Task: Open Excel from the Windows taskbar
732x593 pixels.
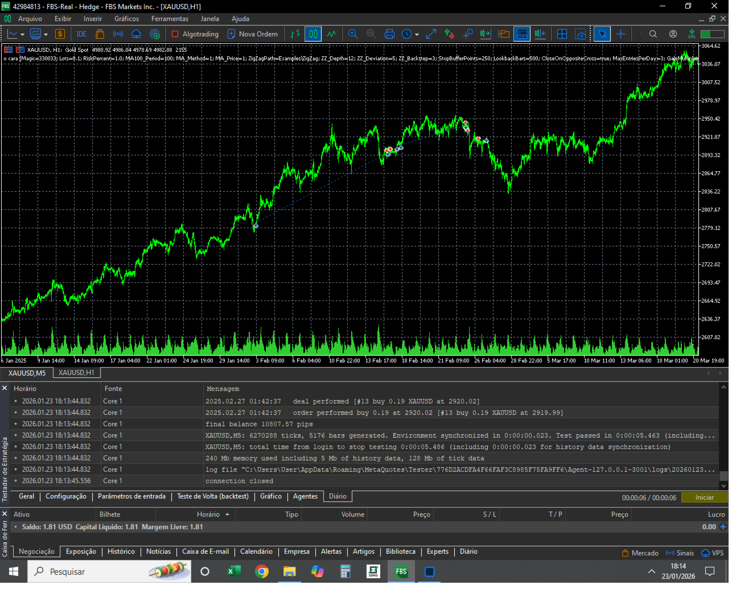Action: click(234, 571)
